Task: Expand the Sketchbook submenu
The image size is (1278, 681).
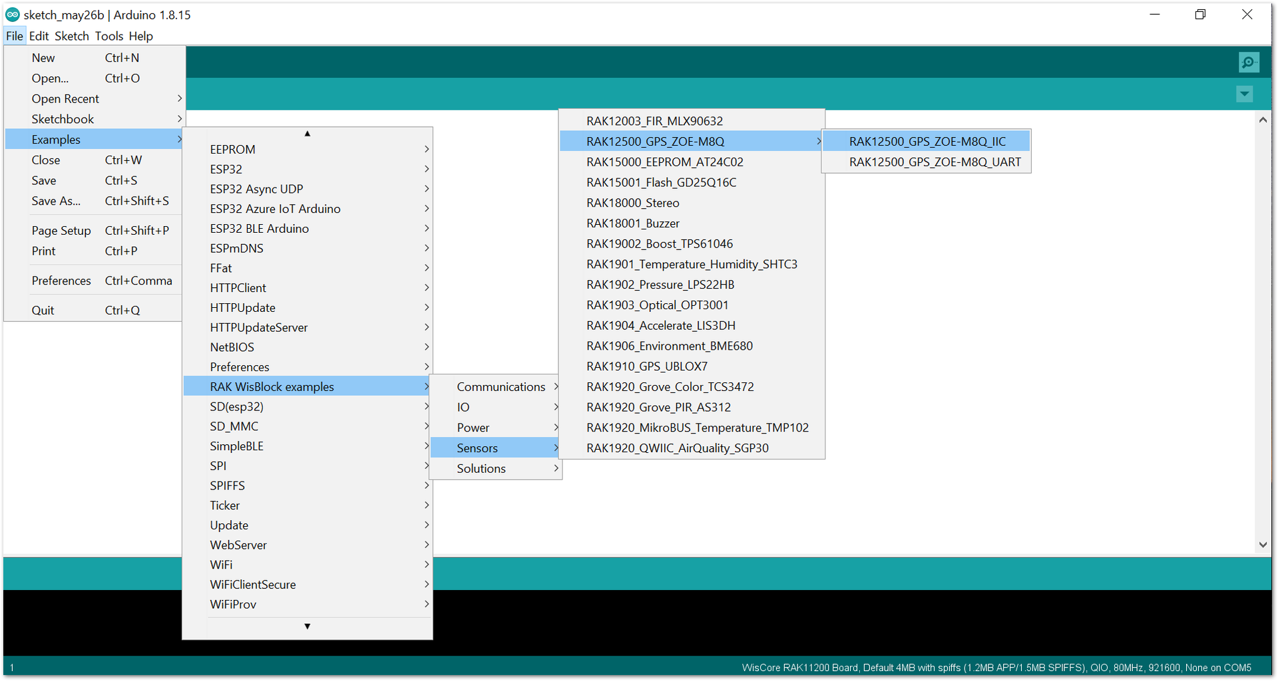Action: click(94, 119)
